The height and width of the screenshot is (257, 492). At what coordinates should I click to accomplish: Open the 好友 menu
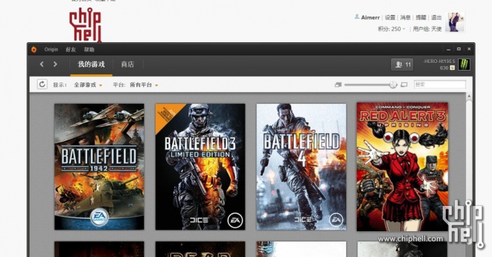click(71, 50)
